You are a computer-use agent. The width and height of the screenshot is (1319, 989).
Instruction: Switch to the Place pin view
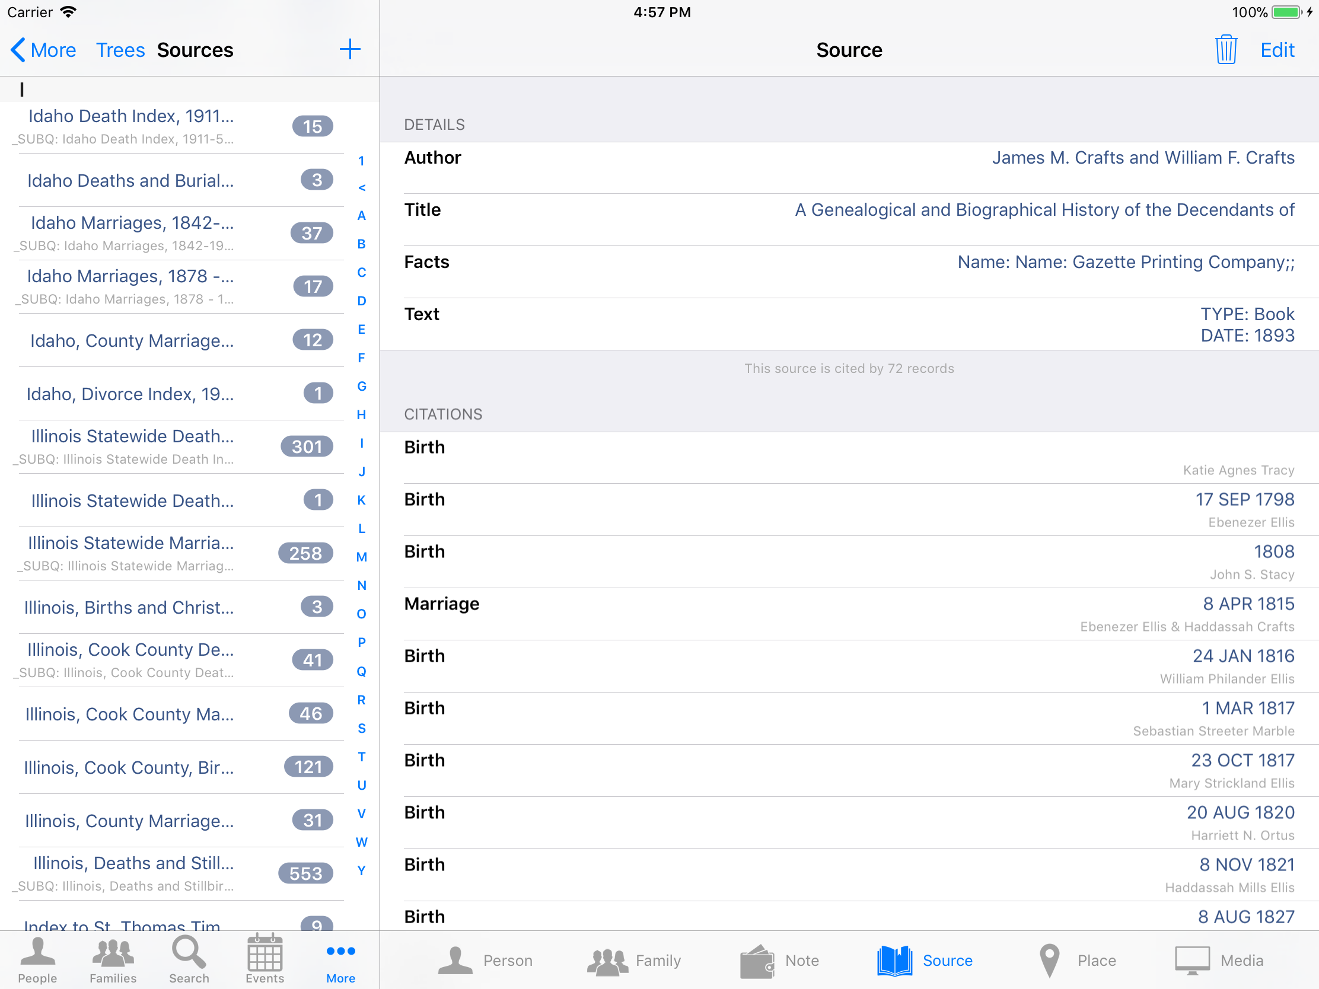pyautogui.click(x=1077, y=961)
